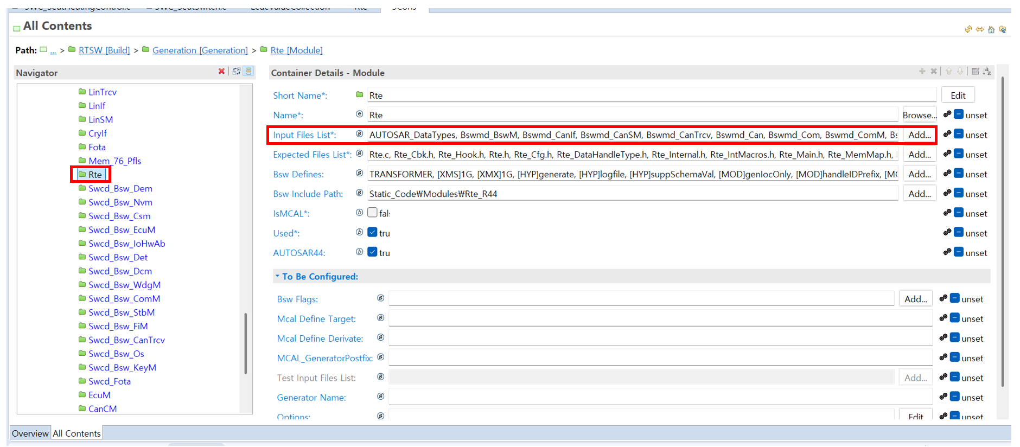Screen dimensions: 1020x447
Task: Switch to the Overview tab
Action: click(30, 433)
